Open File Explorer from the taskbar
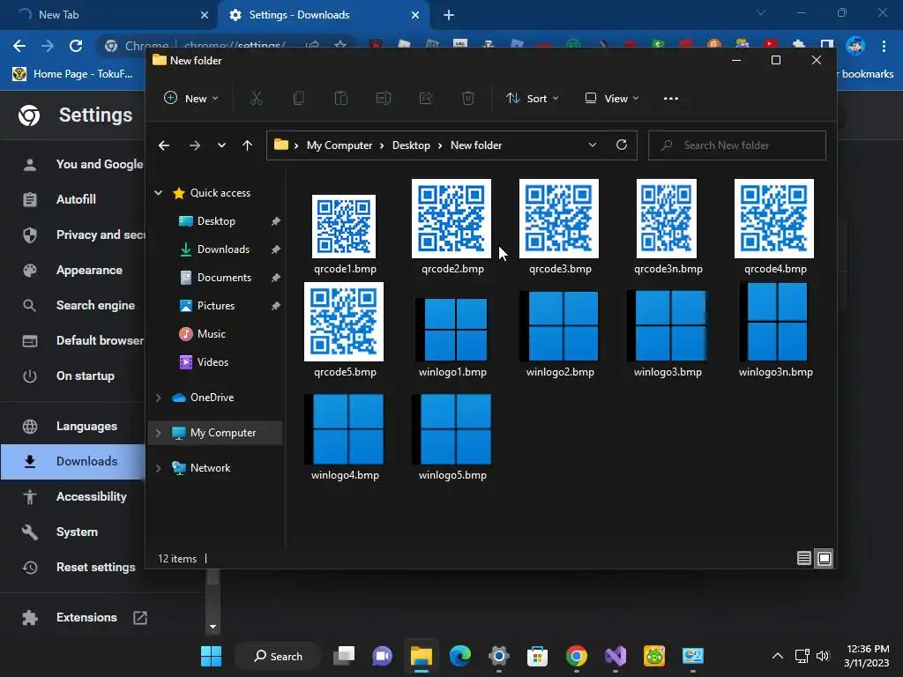Viewport: 903px width, 677px height. click(421, 656)
